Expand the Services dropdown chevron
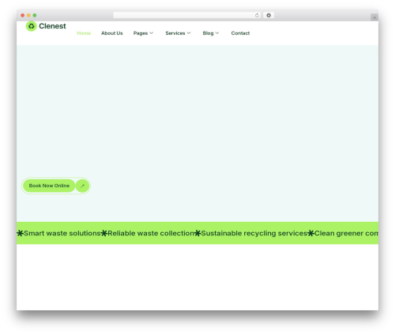 (189, 33)
